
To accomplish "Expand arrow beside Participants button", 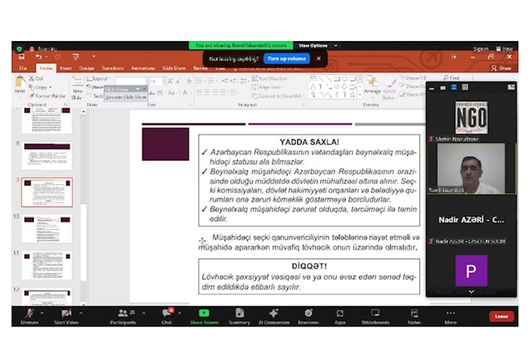I will coord(144,313).
